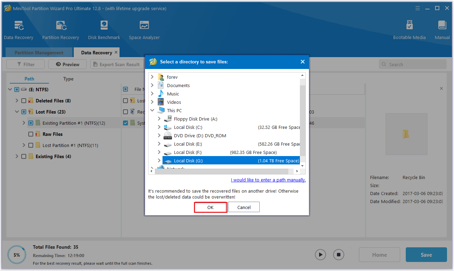Viewport: 454px width, 271px height.
Task: Stop the scan with stop button
Action: coord(338,255)
